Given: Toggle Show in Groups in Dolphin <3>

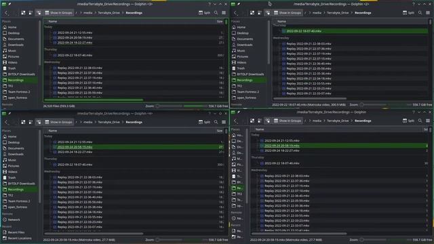Looking at the screenshot, I should tap(58, 13).
